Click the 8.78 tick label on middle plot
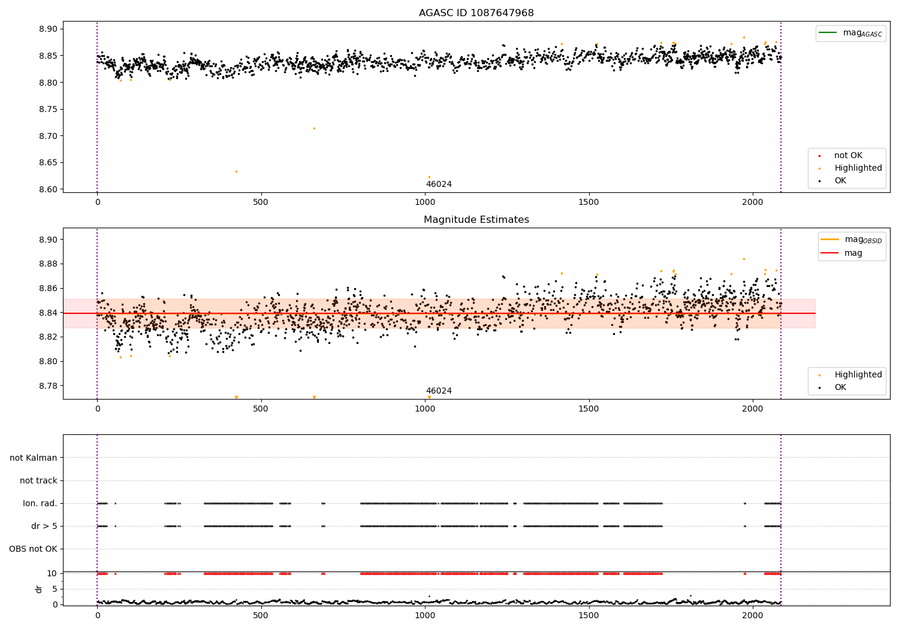The height and width of the screenshot is (629, 899). [48, 386]
